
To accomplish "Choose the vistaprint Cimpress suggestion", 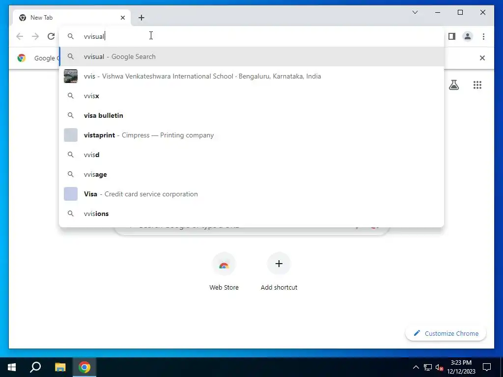I will [251, 135].
